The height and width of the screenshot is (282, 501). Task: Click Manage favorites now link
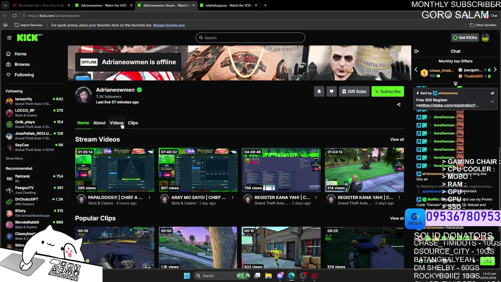click(x=169, y=25)
